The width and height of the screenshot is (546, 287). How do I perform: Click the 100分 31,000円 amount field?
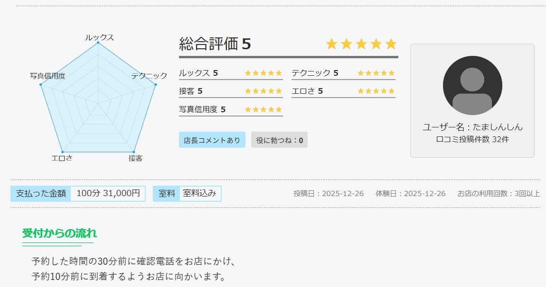click(108, 193)
